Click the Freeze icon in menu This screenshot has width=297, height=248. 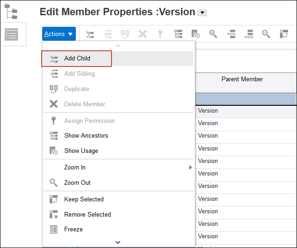tap(54, 230)
